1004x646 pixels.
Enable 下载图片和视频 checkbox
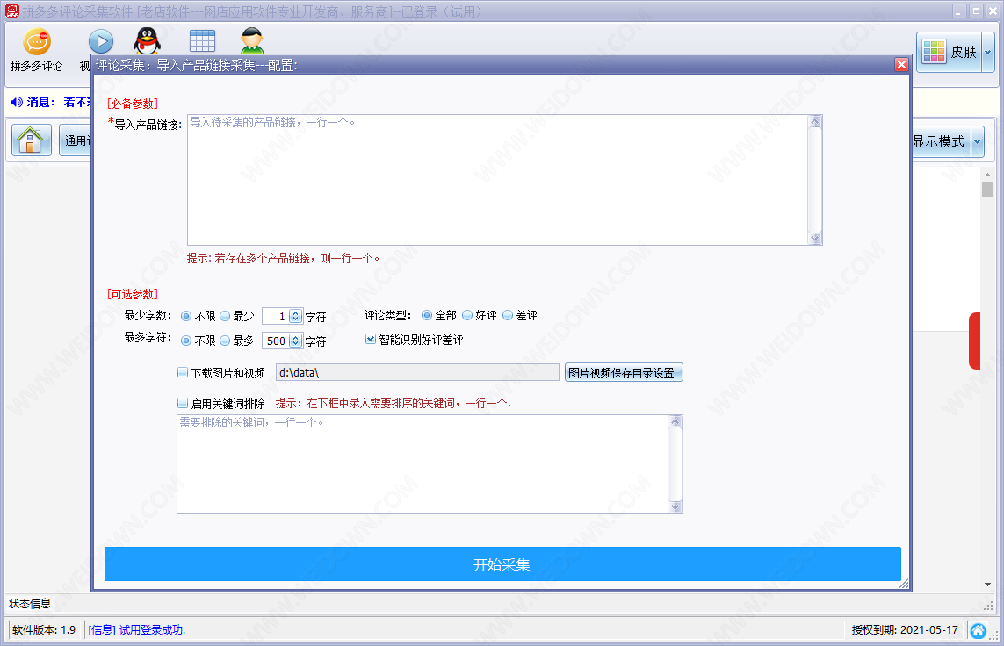click(183, 372)
